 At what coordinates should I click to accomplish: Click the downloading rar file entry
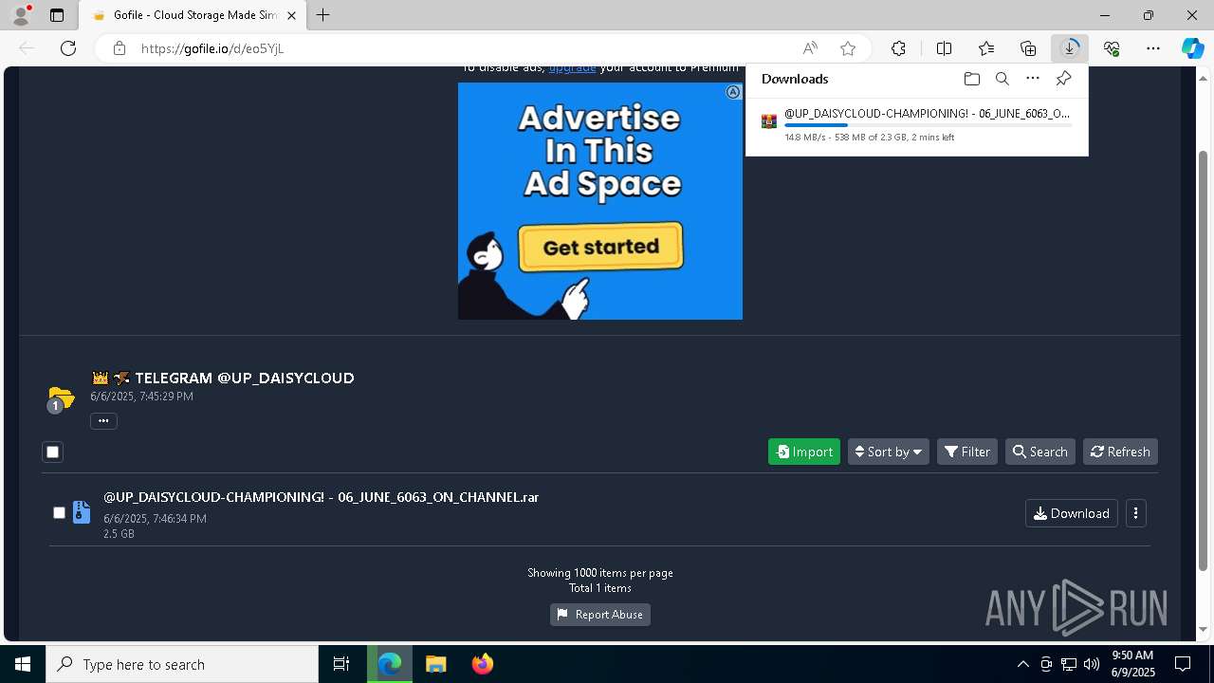tap(916, 125)
